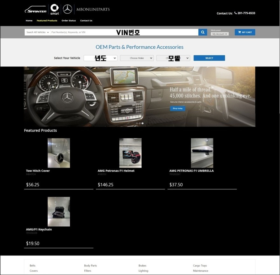Screen dimensions: 280x275
Task: Open the vehicle model dropdown
Action: pos(173,58)
